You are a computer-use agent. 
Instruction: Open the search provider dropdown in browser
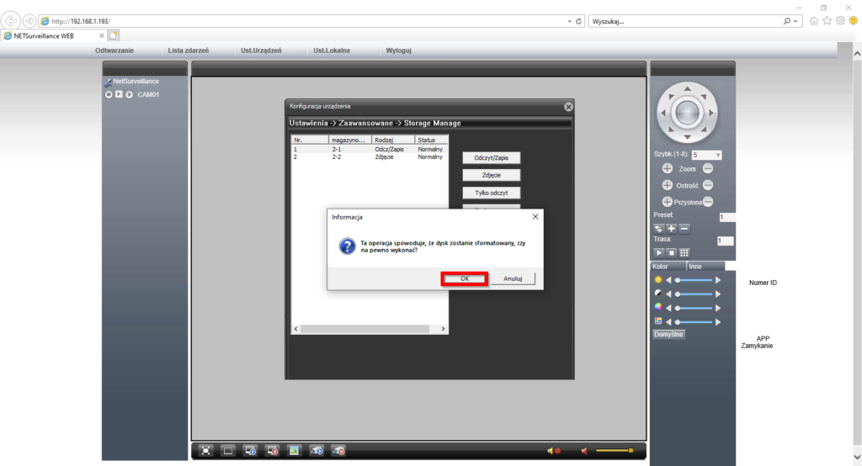[x=796, y=20]
